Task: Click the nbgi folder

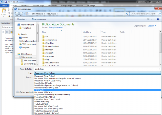Action: pyautogui.click(x=46, y=60)
